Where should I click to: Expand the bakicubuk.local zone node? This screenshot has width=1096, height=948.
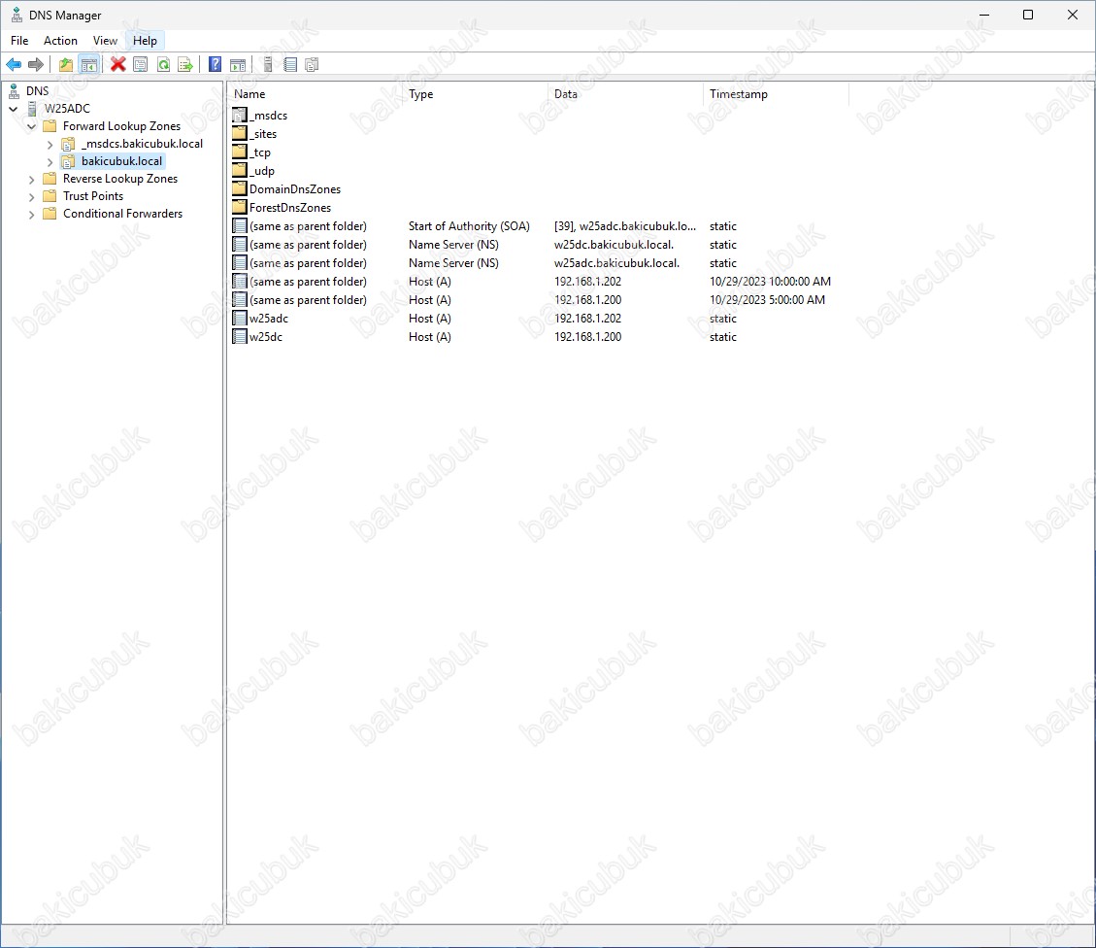point(50,162)
